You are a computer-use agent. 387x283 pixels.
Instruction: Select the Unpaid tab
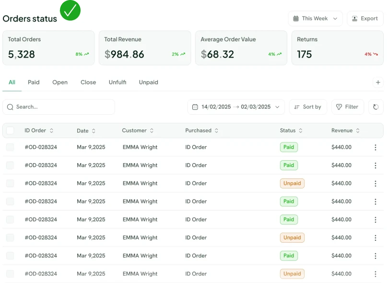click(148, 82)
